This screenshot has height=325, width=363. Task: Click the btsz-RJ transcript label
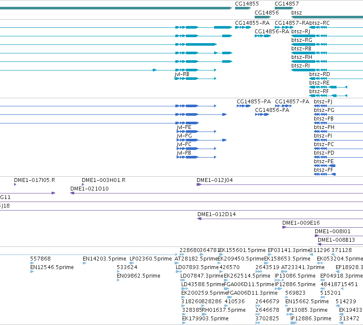(x=300, y=32)
